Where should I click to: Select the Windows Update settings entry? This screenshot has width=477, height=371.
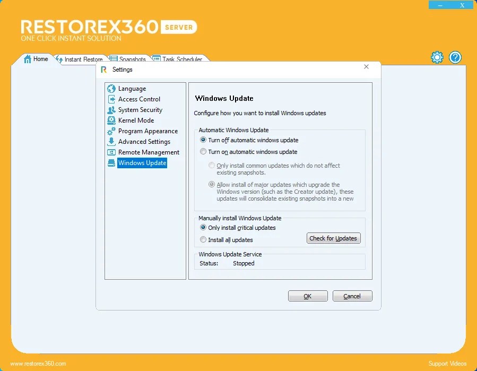tap(142, 163)
